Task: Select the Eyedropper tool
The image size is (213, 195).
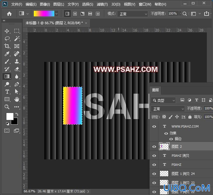Action: [x=7, y=54]
